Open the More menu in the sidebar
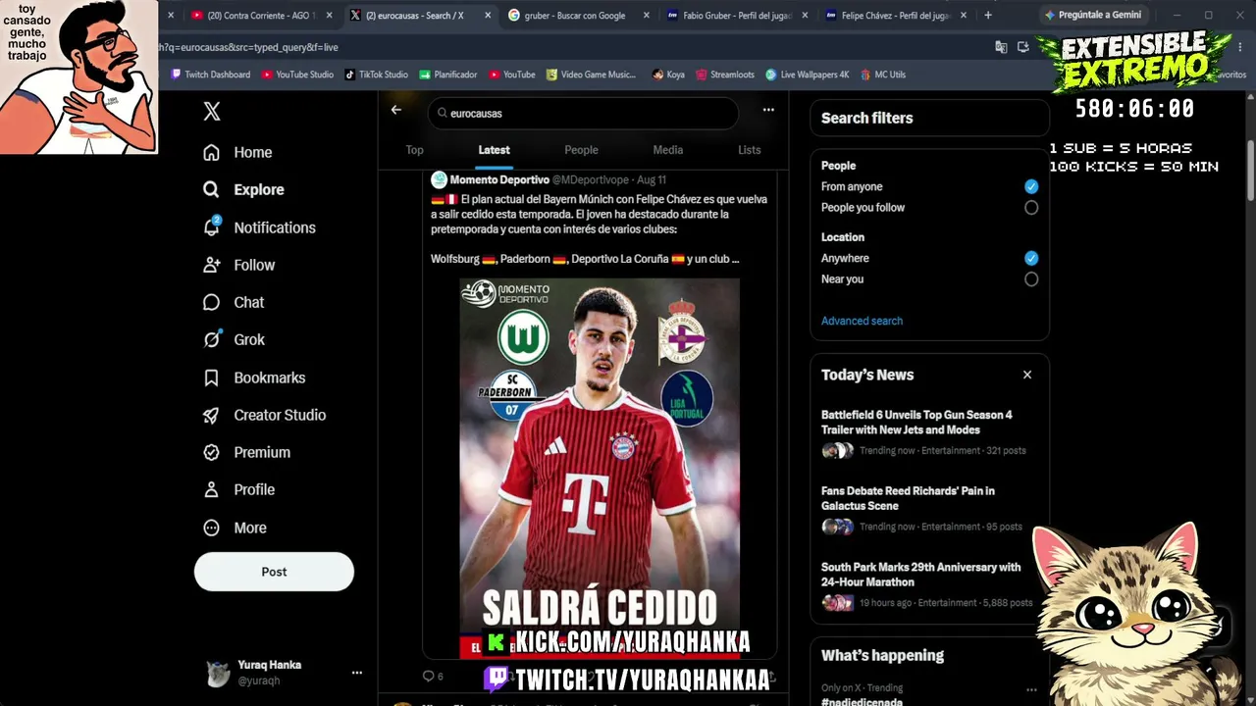The height and width of the screenshot is (706, 1256). (x=235, y=528)
